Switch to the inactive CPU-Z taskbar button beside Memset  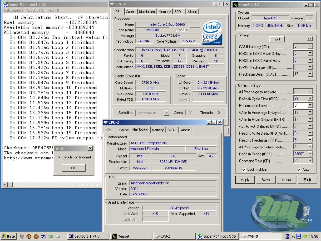pyautogui.click(x=174, y=236)
